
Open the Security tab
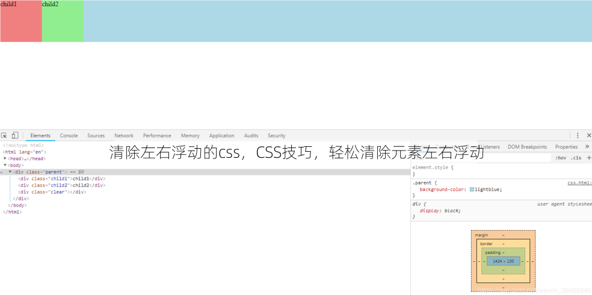pos(276,135)
